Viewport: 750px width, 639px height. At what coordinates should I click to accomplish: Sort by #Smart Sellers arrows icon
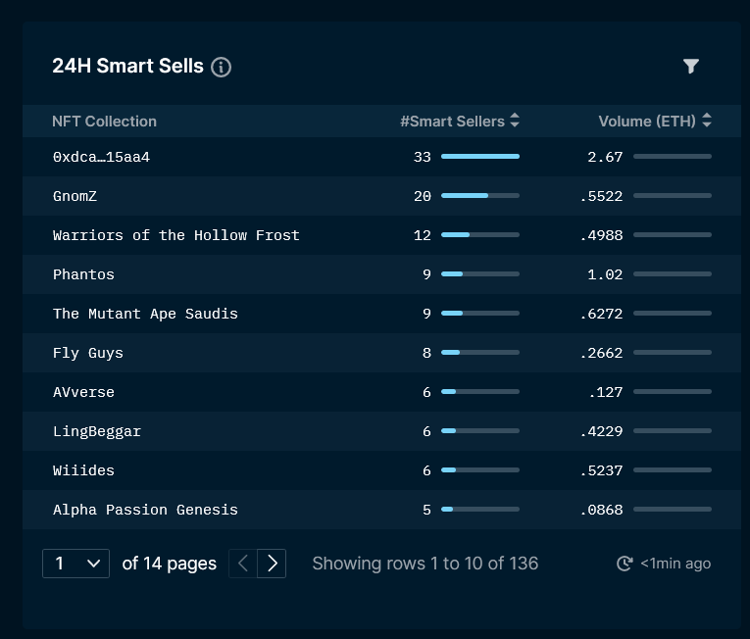515,120
